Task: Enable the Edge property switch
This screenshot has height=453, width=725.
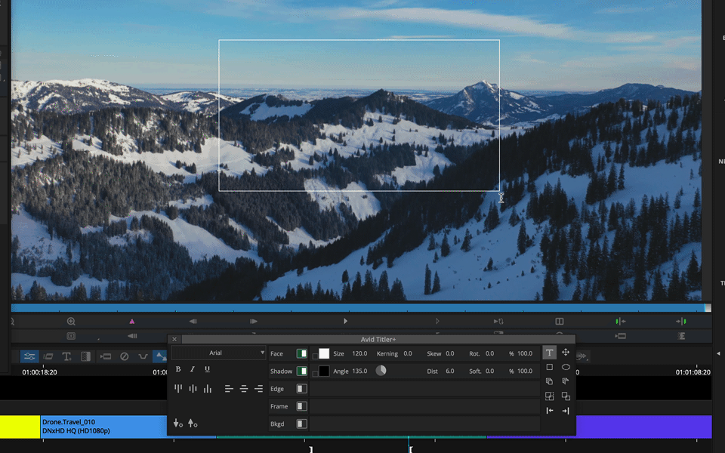Action: point(301,389)
